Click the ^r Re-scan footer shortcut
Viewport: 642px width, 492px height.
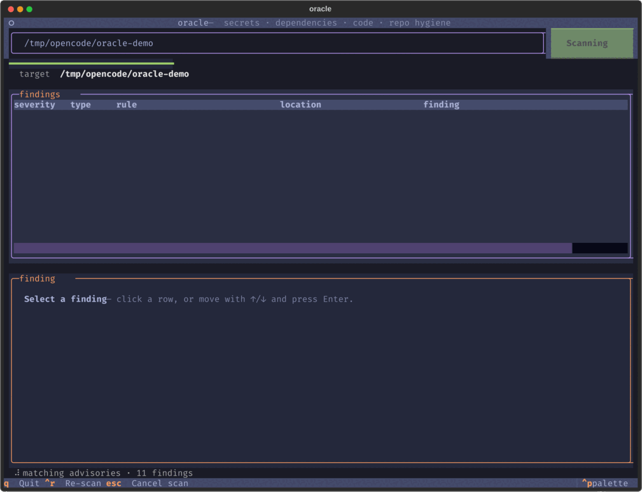tap(73, 483)
